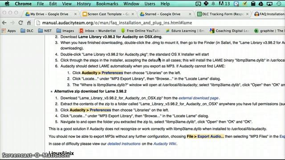
Task: Open the Apple menu
Action: click(x=7, y=4)
